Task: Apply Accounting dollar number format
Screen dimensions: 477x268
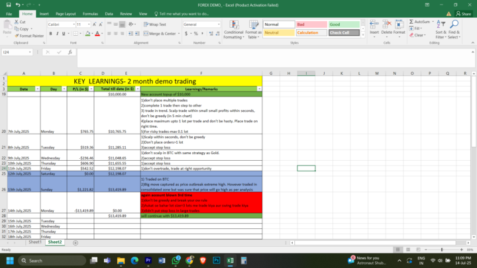Action: coord(186,34)
